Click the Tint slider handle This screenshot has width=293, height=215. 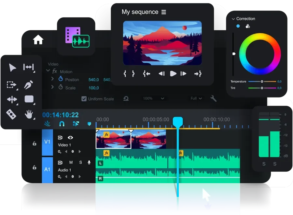pyautogui.click(x=262, y=88)
